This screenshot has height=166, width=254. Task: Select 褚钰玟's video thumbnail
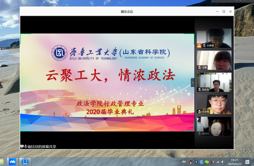click(214, 126)
